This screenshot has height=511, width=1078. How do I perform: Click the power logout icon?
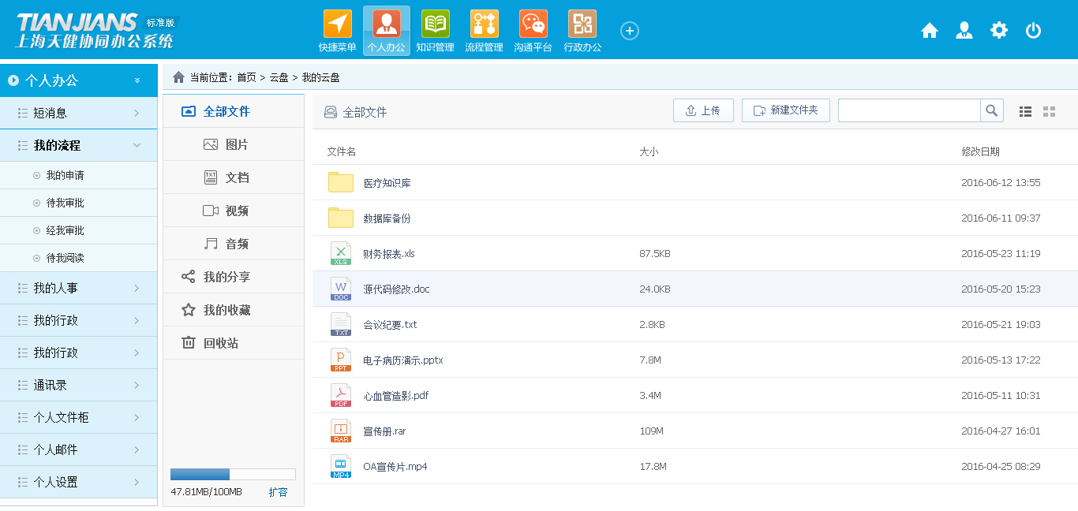pos(1033,31)
